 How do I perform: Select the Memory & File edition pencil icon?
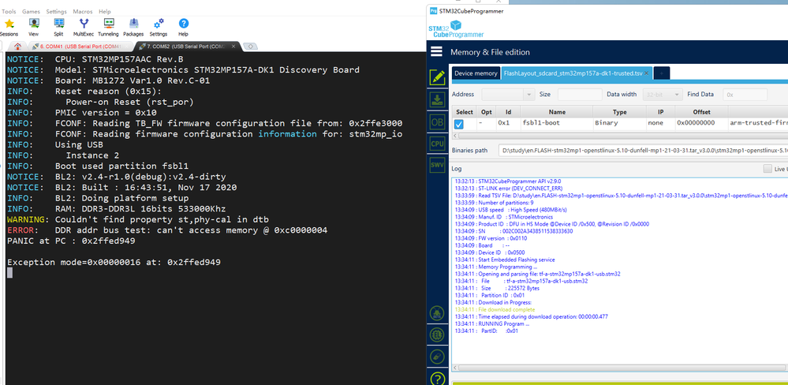[437, 77]
